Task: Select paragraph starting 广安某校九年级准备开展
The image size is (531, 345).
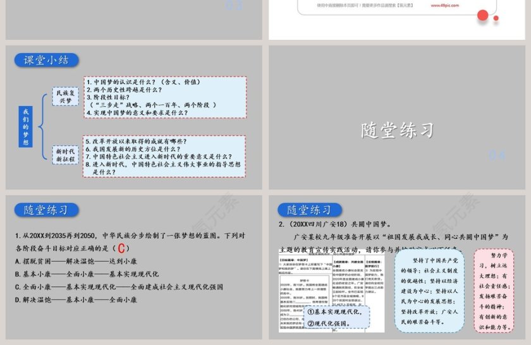Action: (393, 243)
